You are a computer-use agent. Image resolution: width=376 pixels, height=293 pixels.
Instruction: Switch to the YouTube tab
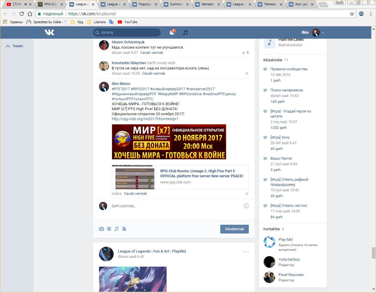point(19,4)
